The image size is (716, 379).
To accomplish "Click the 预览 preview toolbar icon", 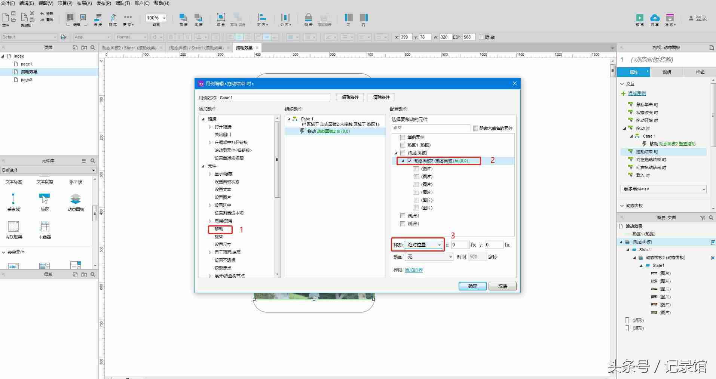I will click(x=640, y=18).
